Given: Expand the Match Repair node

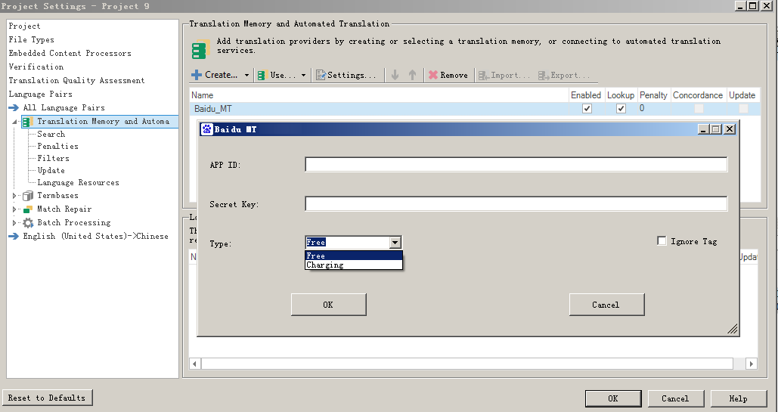Looking at the screenshot, I should 14,209.
